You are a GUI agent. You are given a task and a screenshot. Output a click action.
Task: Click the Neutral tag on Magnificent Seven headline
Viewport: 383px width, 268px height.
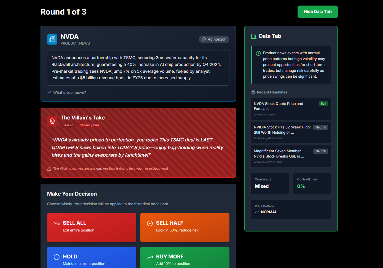[x=321, y=151]
